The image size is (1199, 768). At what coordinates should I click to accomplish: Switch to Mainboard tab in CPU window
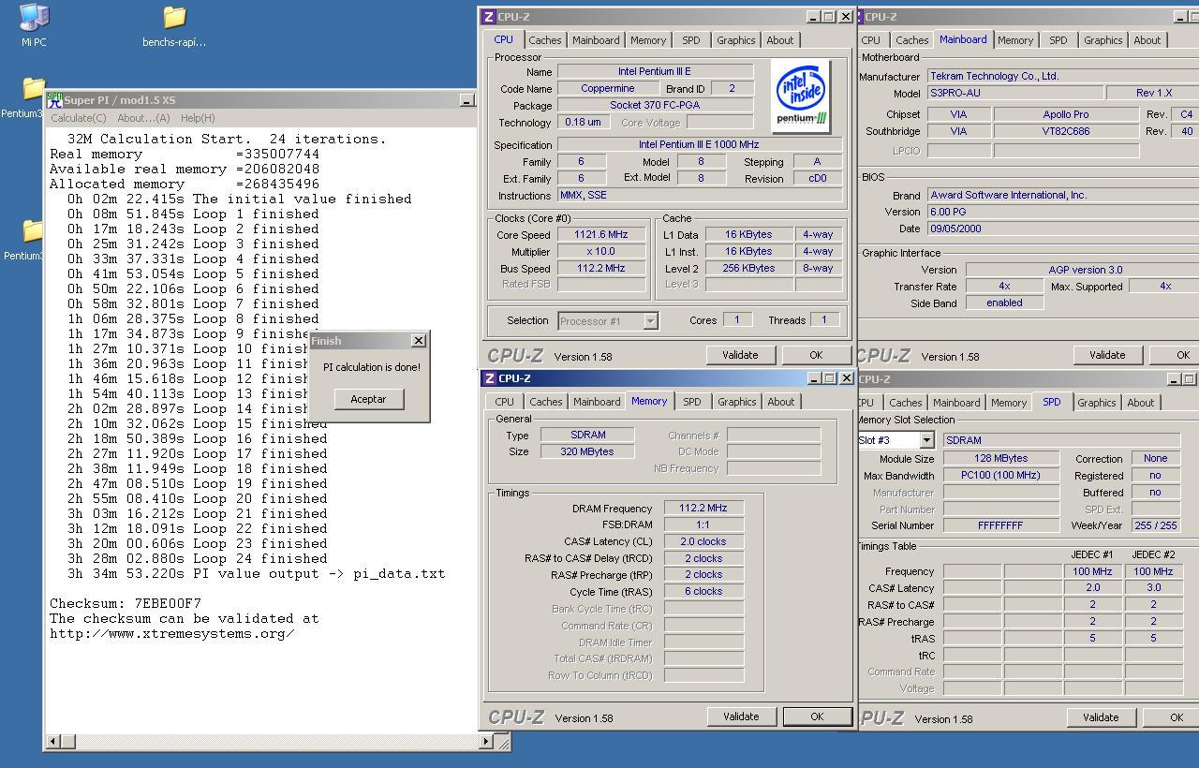(596, 40)
